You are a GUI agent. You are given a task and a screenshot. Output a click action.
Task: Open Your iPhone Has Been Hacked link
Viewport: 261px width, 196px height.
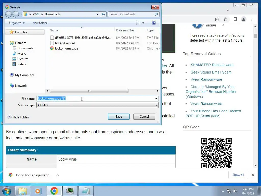click(x=213, y=113)
